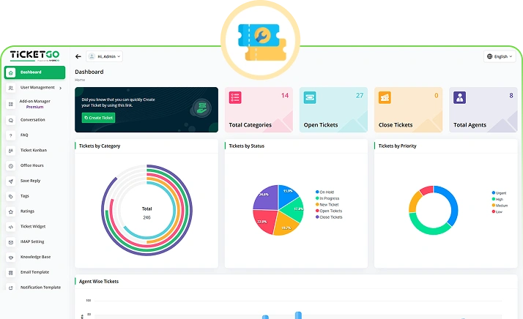Open the Hi, Admin dropdown
This screenshot has width=523, height=319.
105,56
